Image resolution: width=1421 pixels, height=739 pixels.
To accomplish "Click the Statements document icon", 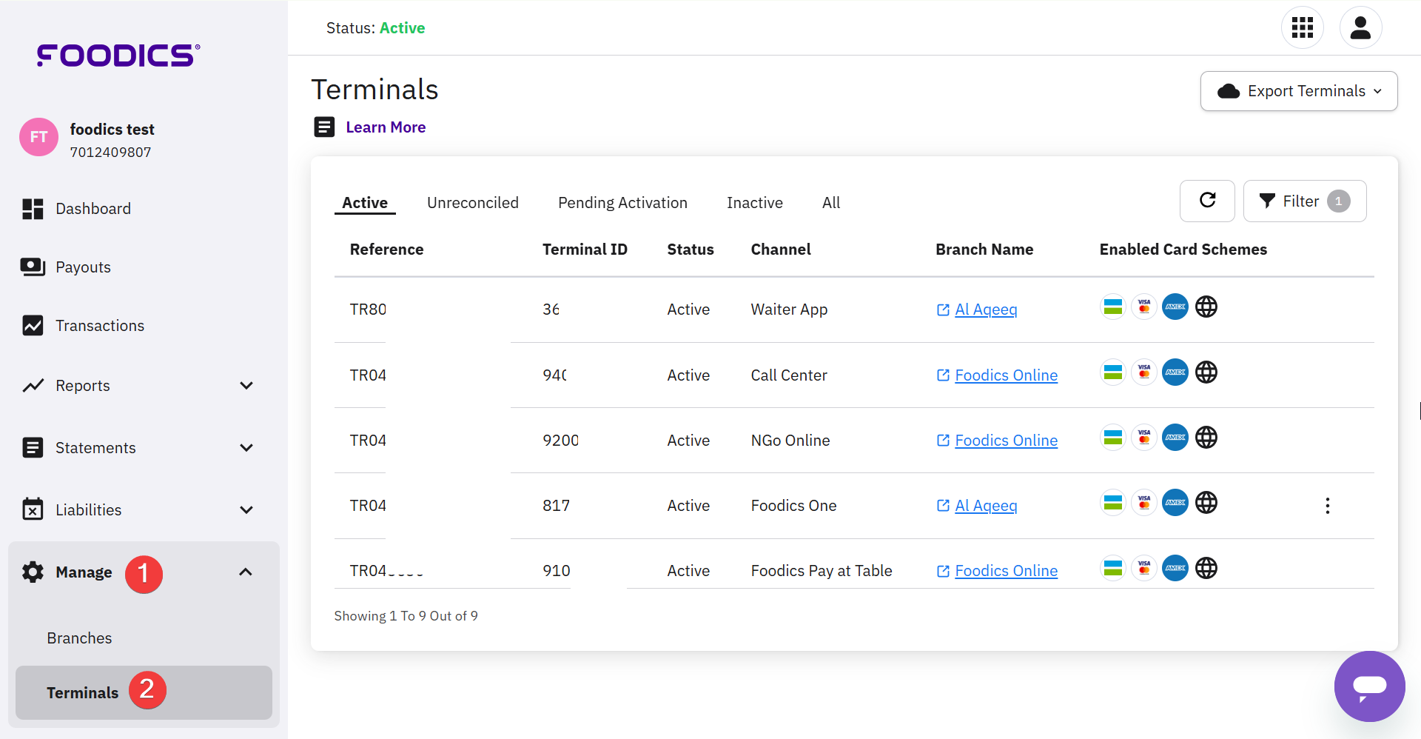I will coord(33,447).
